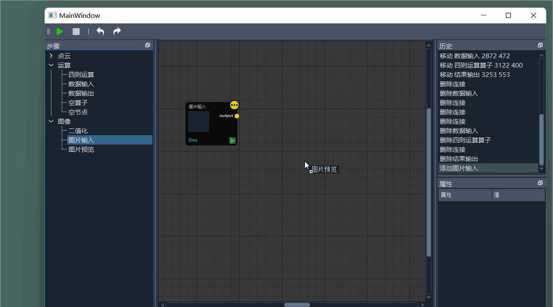Screen dimensions: 553x307
Task: Select 数据输入 in the steps tree
Action: [x=81, y=84]
